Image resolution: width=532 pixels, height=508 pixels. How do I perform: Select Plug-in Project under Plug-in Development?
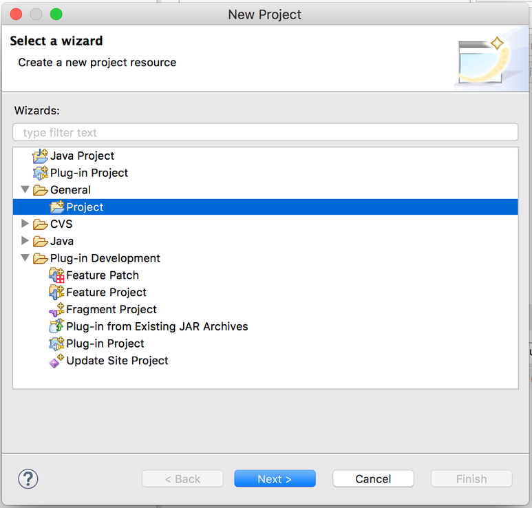(x=105, y=343)
